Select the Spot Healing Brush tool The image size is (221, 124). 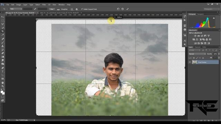(x=2, y=39)
